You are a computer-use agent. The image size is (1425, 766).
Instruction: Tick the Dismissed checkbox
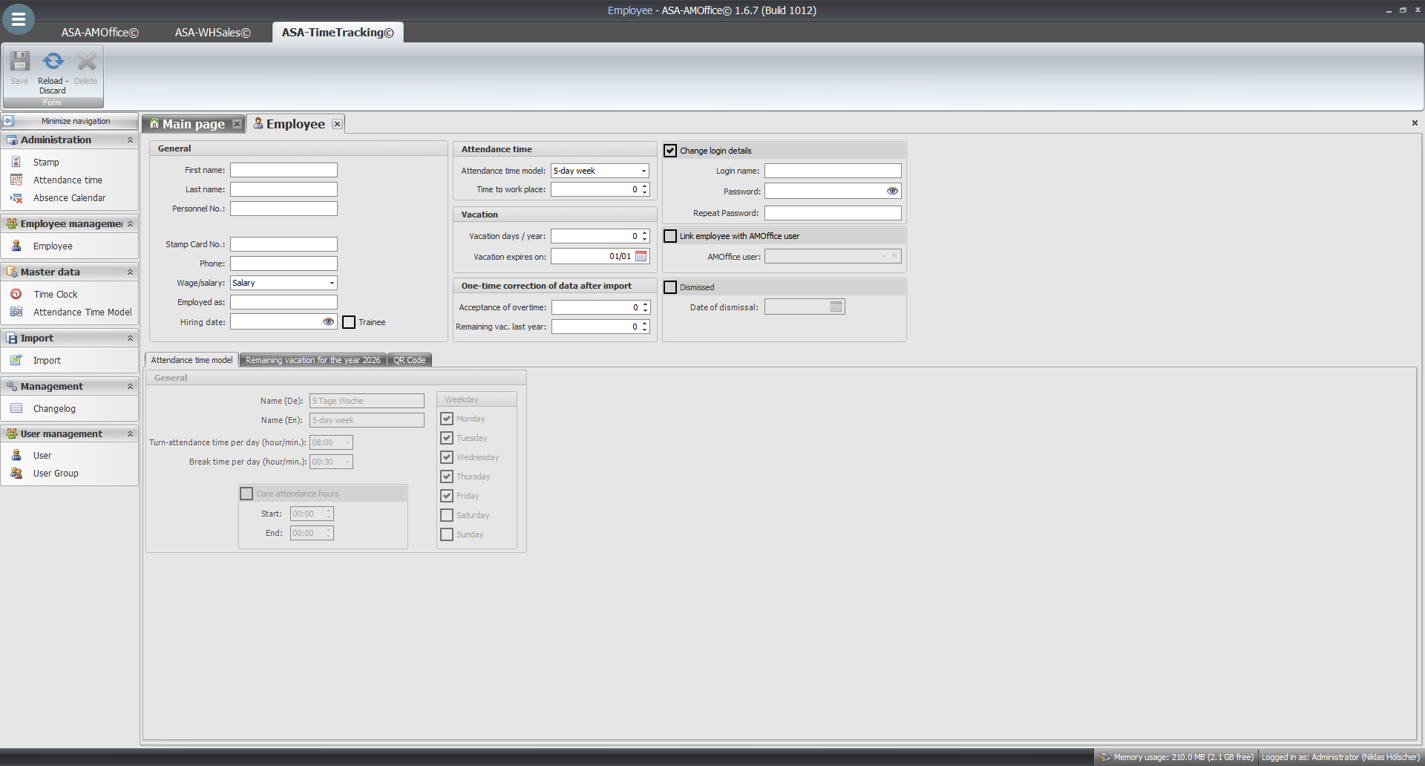click(671, 287)
